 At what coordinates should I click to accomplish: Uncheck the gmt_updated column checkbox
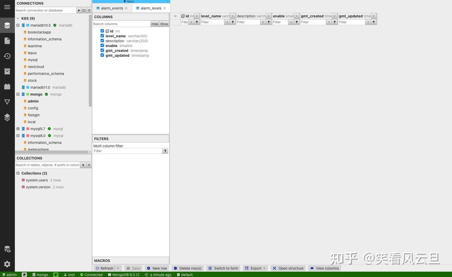(102, 55)
